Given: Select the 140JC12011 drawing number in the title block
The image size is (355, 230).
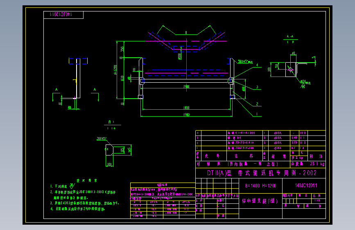Looking at the screenshot, I should pyautogui.click(x=306, y=185).
